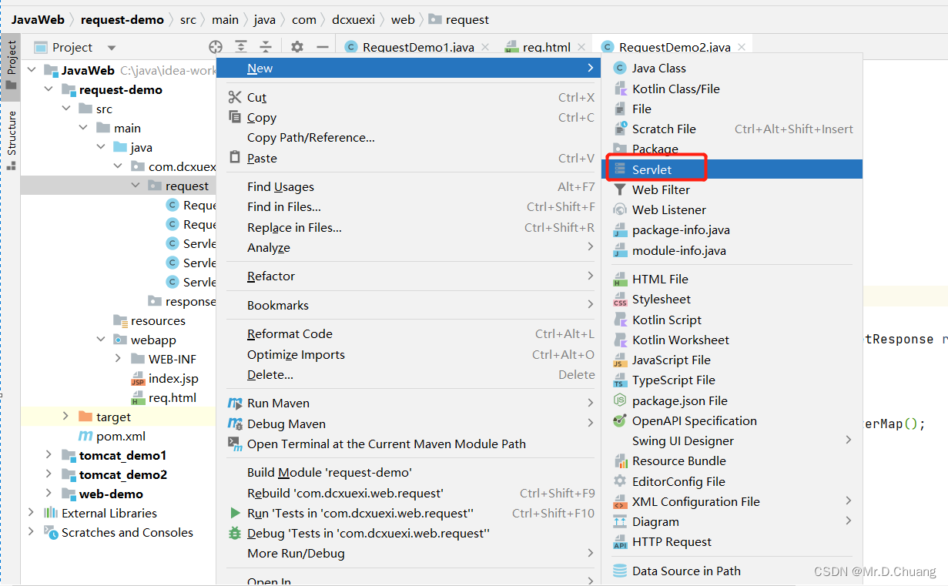Screen dimensions: 948x586
Task: Click the Collapse All icon in Project toolbar
Action: (266, 47)
